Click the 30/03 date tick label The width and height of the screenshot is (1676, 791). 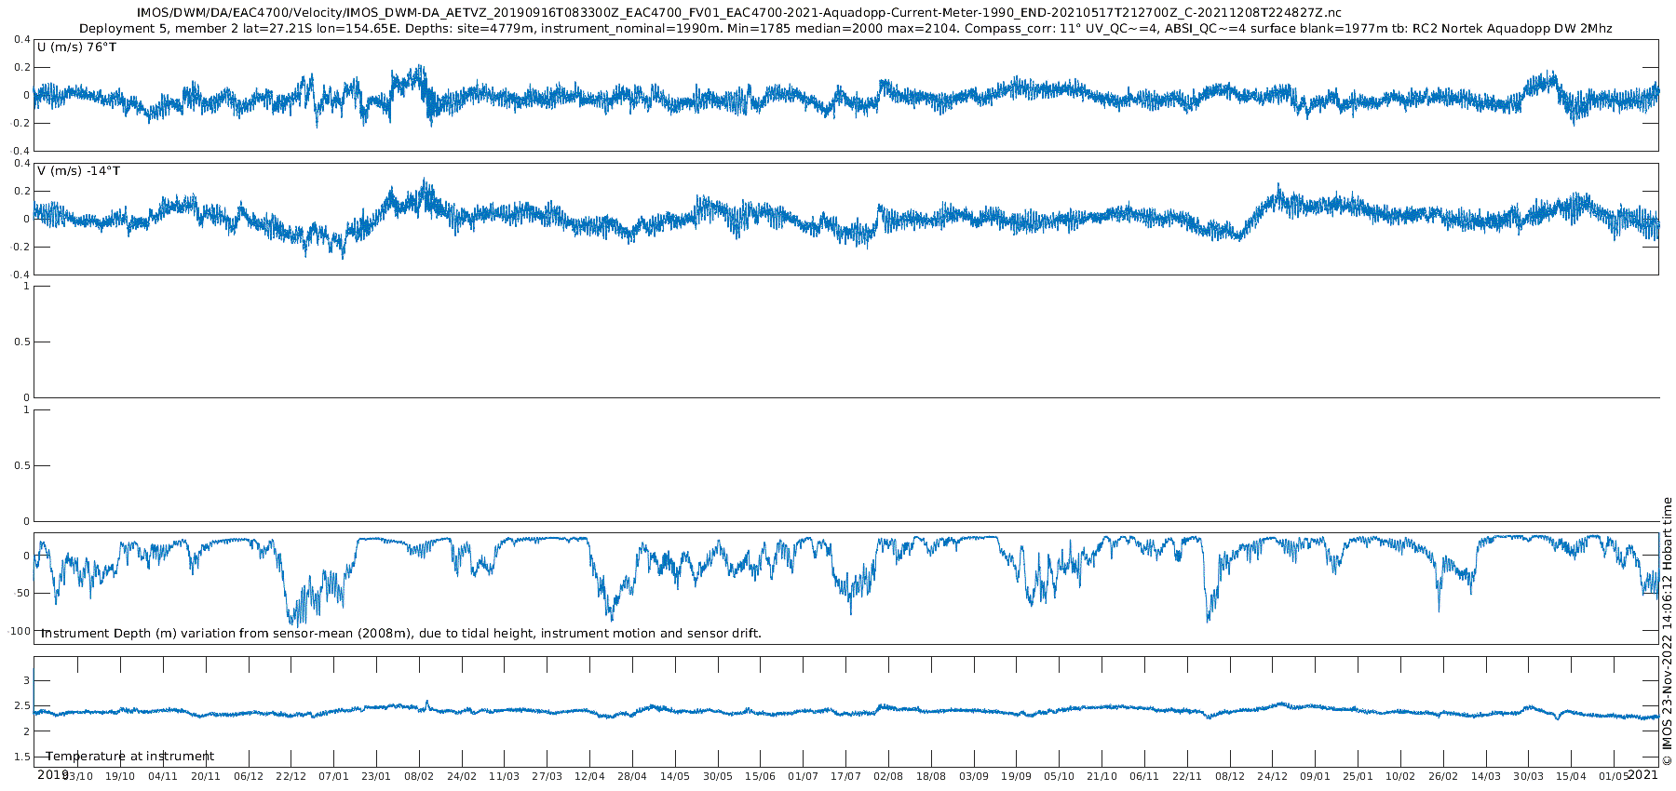click(1529, 776)
